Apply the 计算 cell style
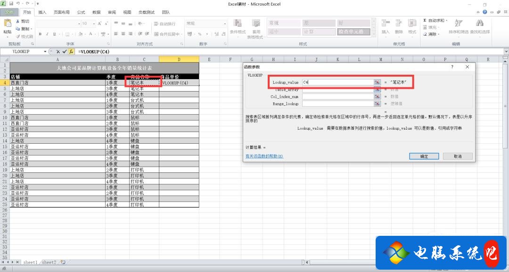 coord(319,31)
